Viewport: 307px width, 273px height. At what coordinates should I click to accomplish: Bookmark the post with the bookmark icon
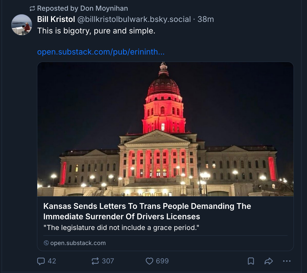point(251,261)
